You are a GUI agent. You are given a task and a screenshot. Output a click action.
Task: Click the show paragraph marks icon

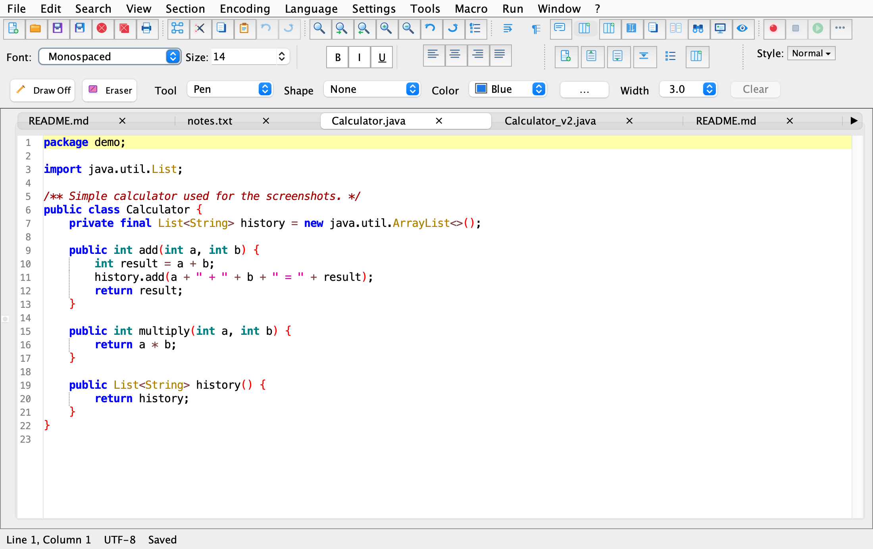[536, 29]
